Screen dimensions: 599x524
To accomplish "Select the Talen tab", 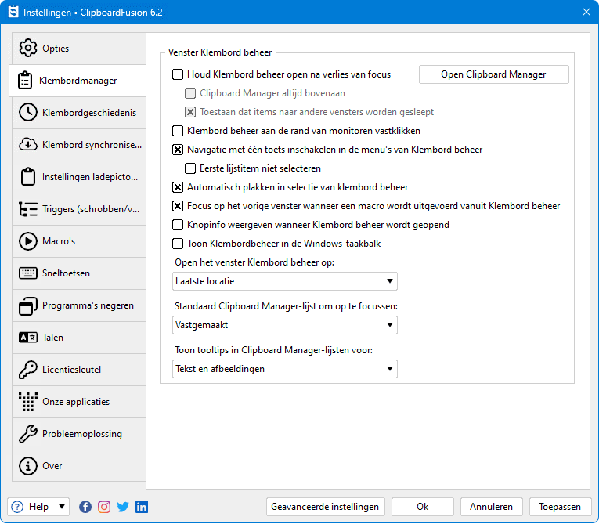I will 79,338.
